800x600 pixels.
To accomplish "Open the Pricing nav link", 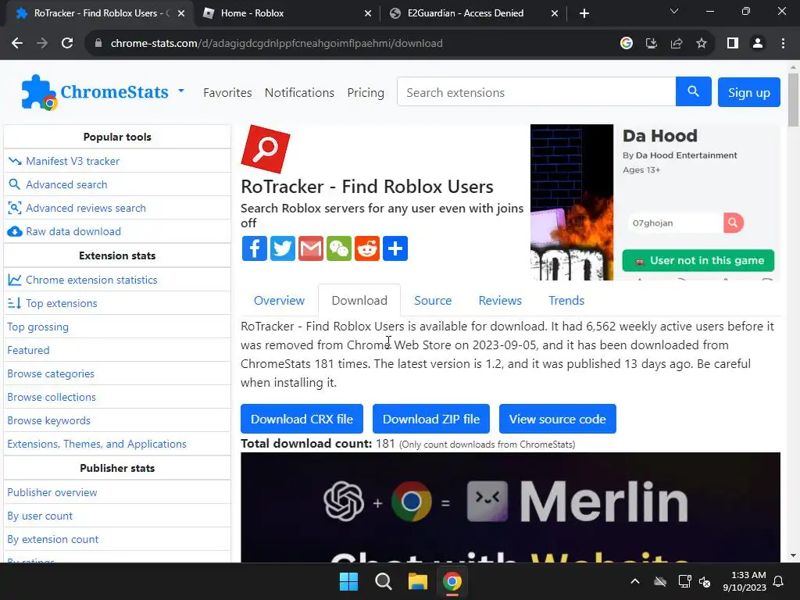I will click(366, 93).
